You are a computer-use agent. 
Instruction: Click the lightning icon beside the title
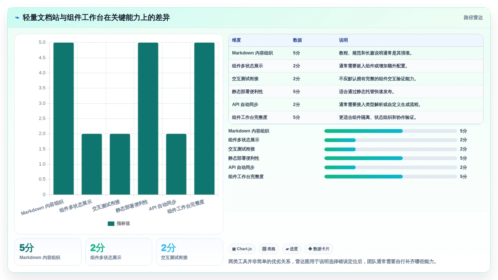pos(17,18)
